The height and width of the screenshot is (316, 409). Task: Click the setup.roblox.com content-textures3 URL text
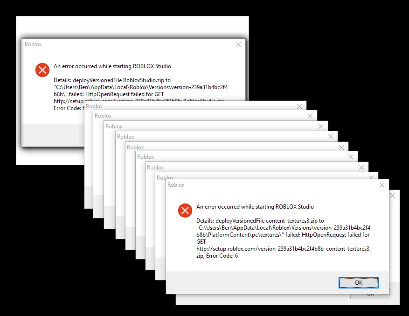click(x=284, y=249)
